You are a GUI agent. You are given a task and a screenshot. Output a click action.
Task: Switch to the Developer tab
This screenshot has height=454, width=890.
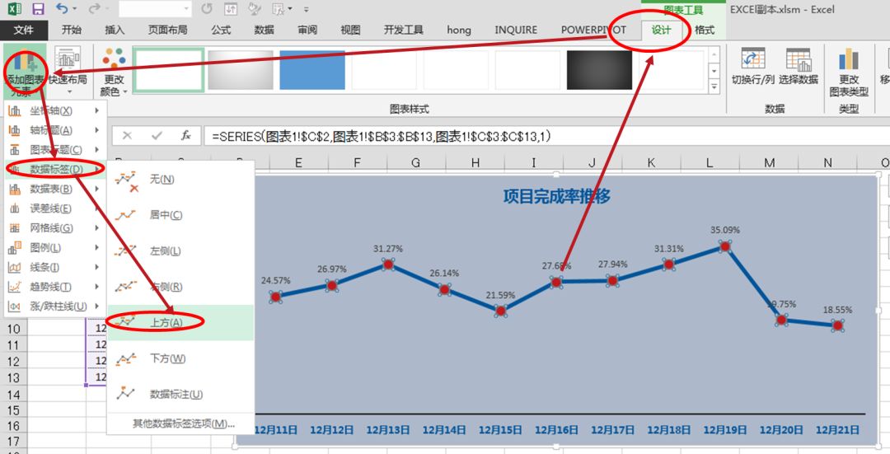404,30
